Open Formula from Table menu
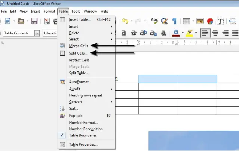Image resolution: width=239 pixels, height=151 pixels. (x=86, y=115)
